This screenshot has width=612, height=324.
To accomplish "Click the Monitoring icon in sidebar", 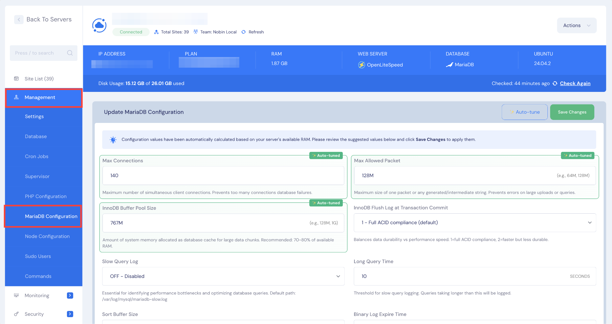I will pyautogui.click(x=16, y=295).
